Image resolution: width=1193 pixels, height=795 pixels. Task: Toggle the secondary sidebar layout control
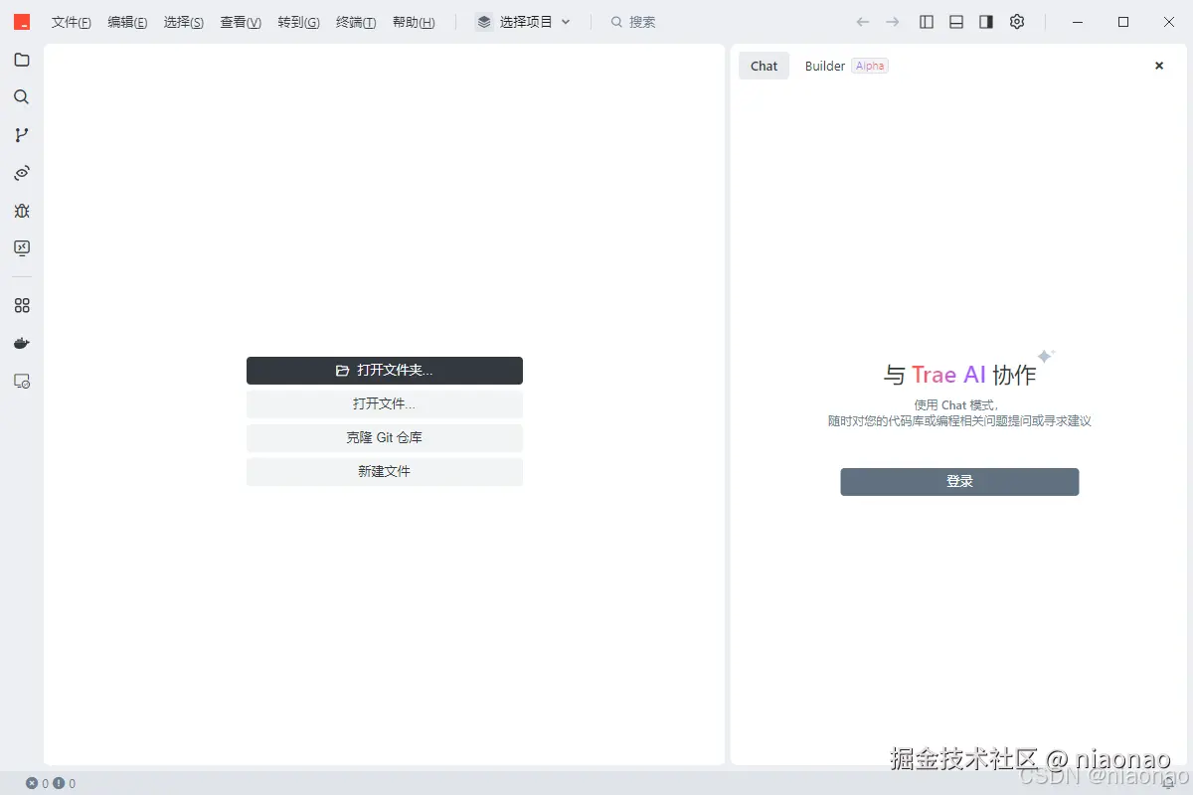coord(985,21)
